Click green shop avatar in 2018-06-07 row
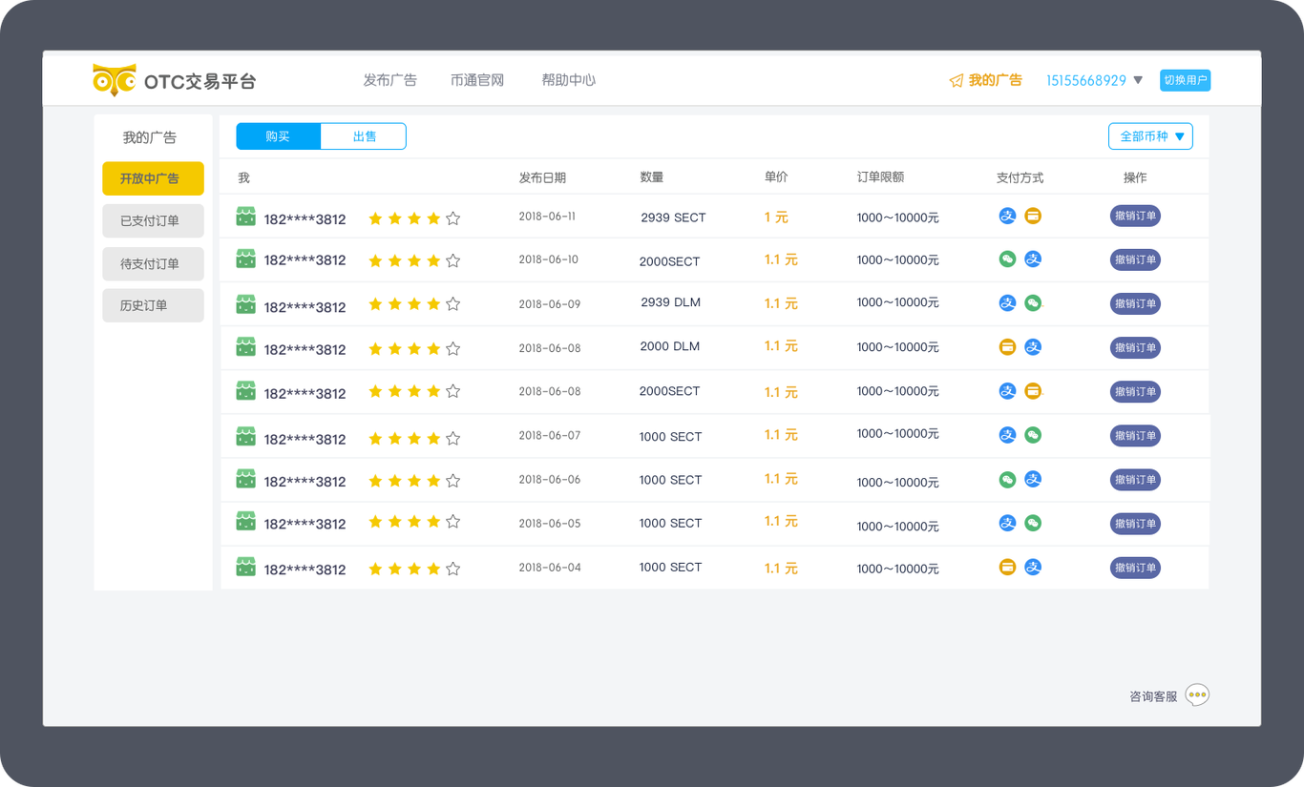 [245, 437]
